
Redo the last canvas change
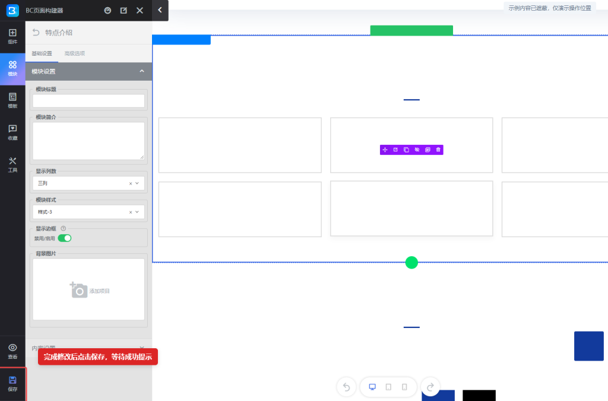[430, 387]
